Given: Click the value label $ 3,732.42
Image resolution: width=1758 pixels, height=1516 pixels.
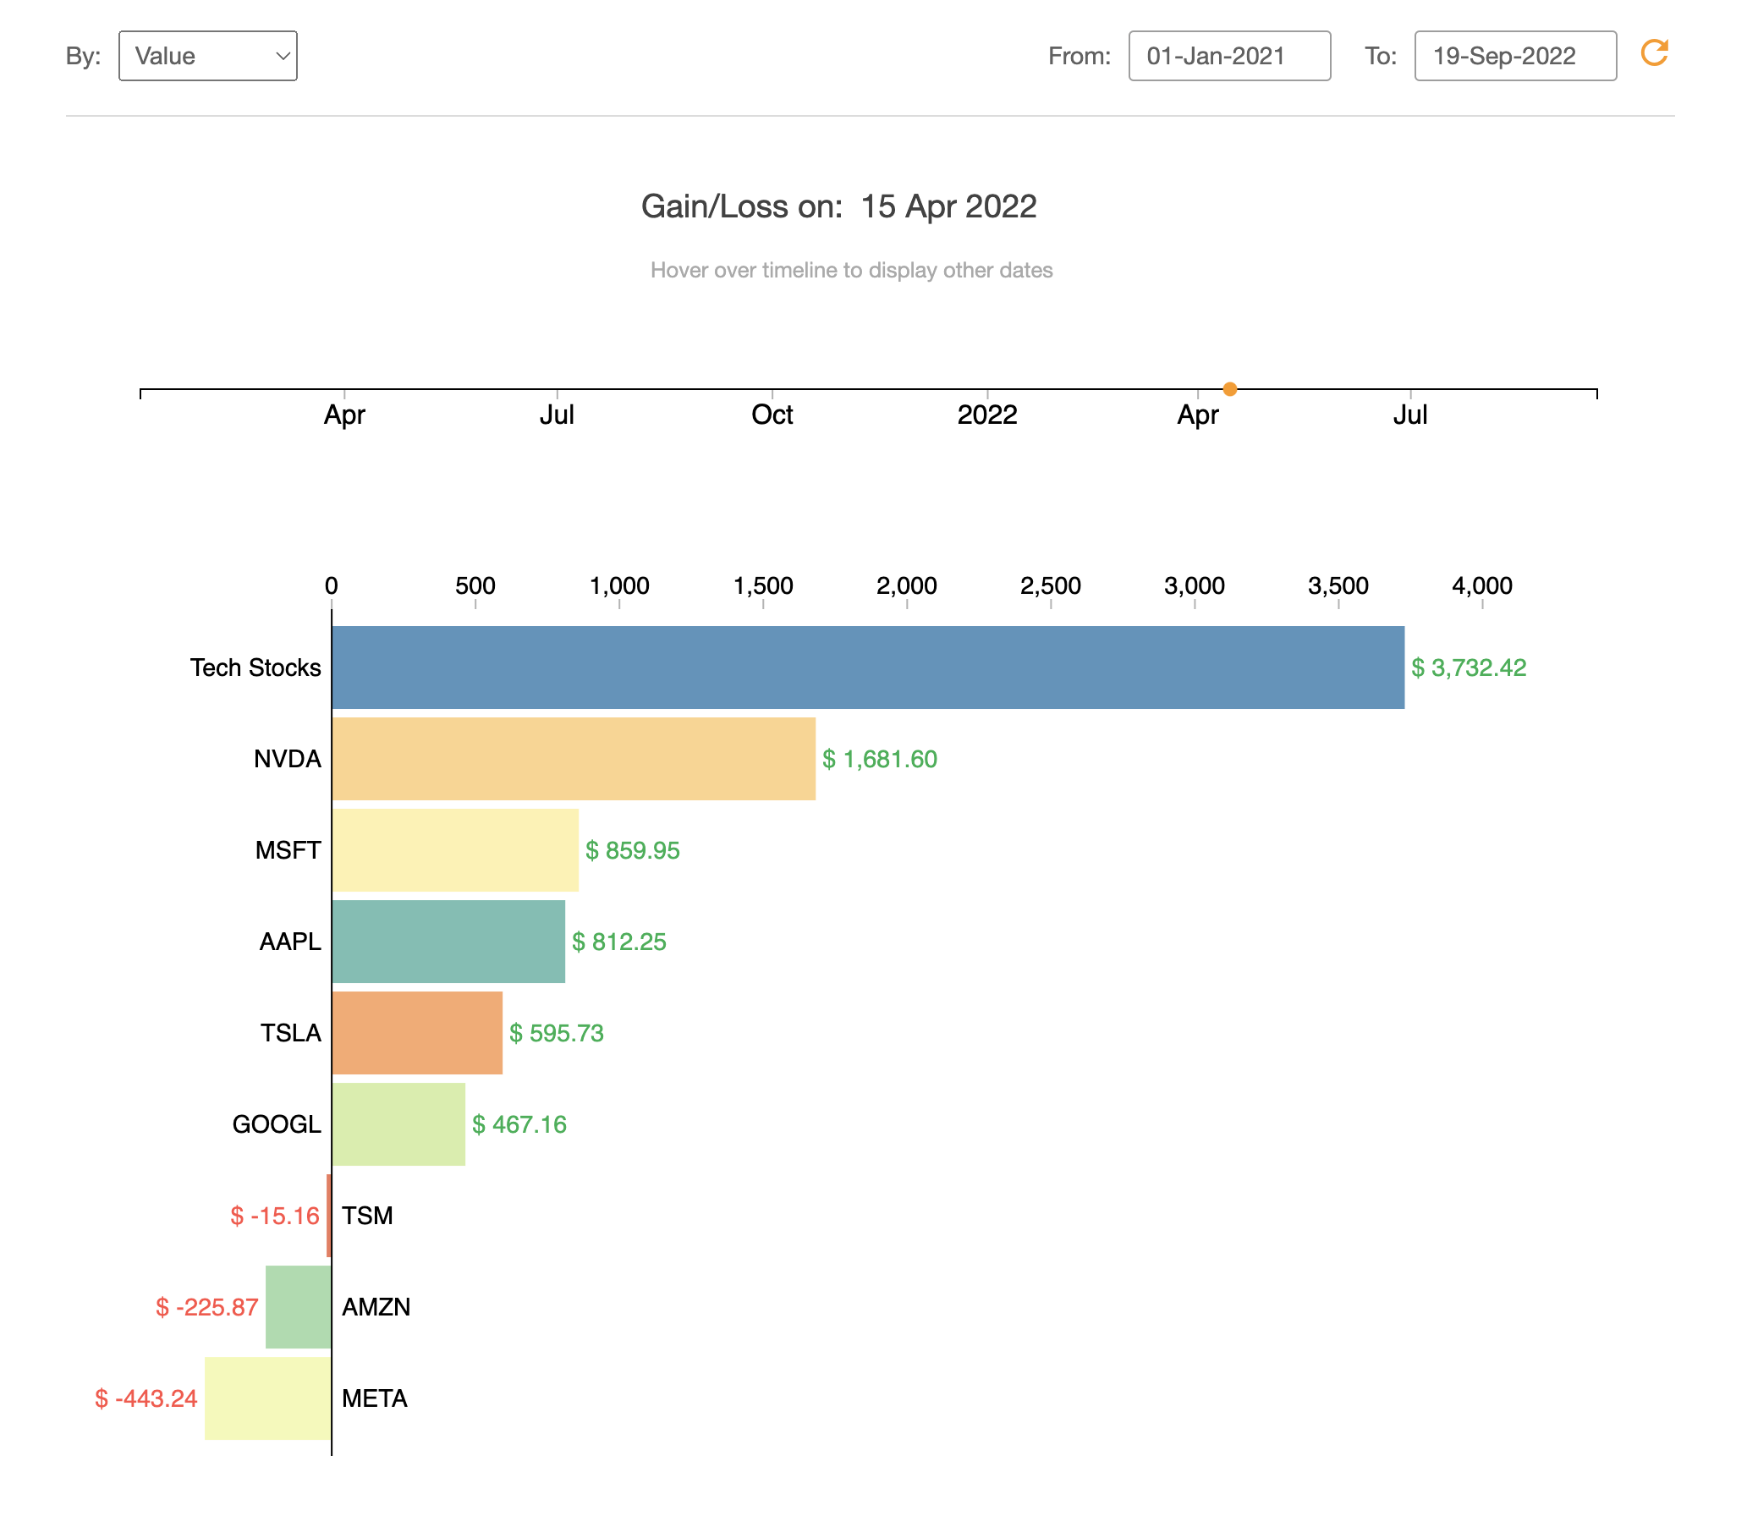Looking at the screenshot, I should coord(1469,667).
